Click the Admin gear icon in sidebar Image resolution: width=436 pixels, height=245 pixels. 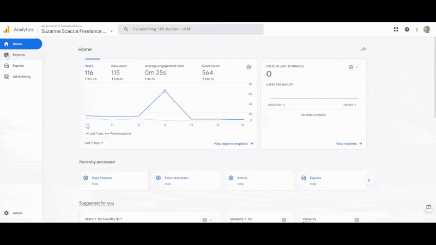click(x=7, y=213)
